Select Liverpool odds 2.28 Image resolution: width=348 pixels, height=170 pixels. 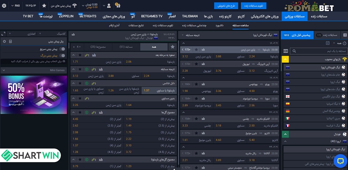point(197,71)
